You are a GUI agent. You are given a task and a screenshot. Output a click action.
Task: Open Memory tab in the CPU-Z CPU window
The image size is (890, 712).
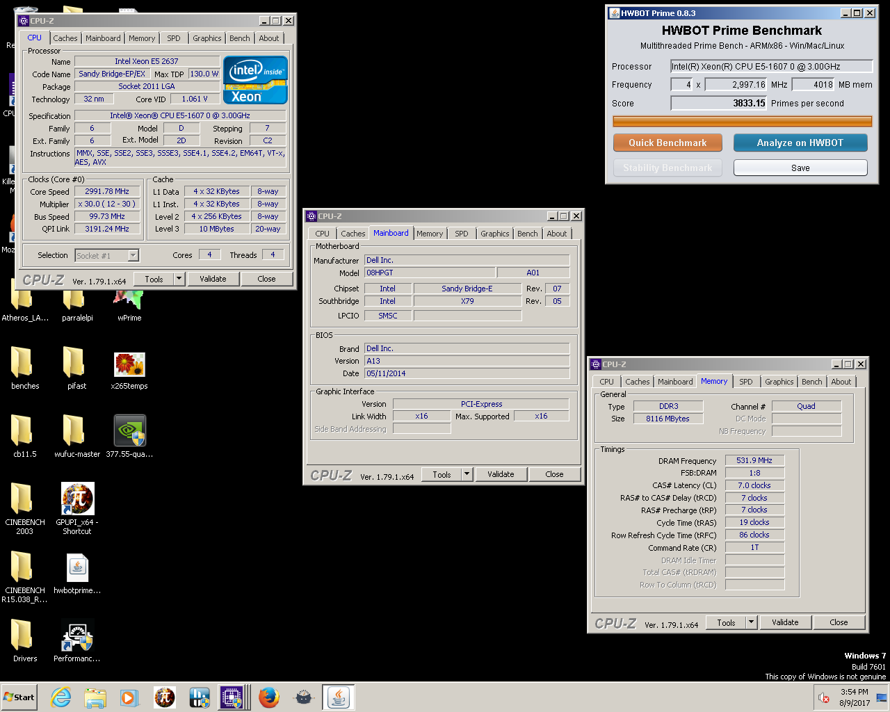coord(142,38)
